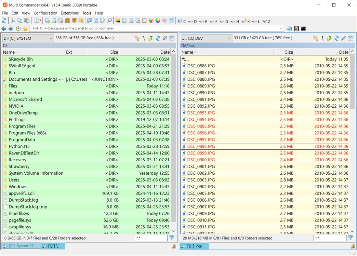
Task: Select the Cut tool in the toolbar
Action: 13,21
